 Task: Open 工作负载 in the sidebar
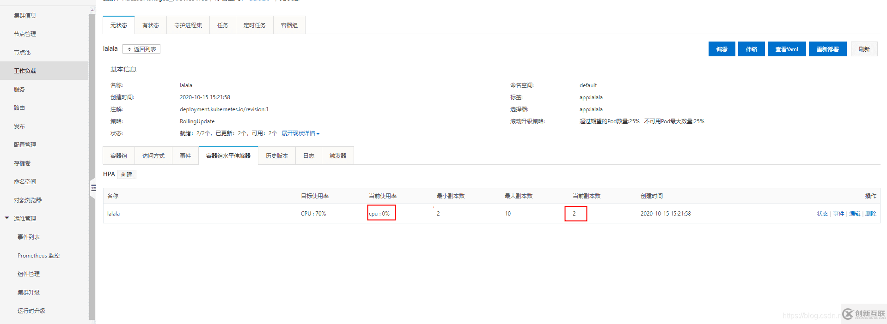coord(44,71)
